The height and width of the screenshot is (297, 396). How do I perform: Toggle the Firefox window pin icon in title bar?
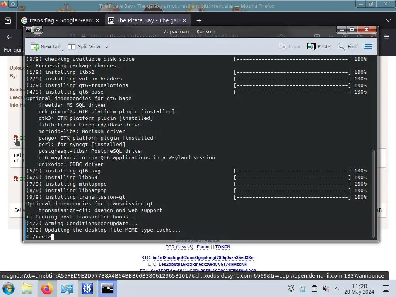coord(13,4)
